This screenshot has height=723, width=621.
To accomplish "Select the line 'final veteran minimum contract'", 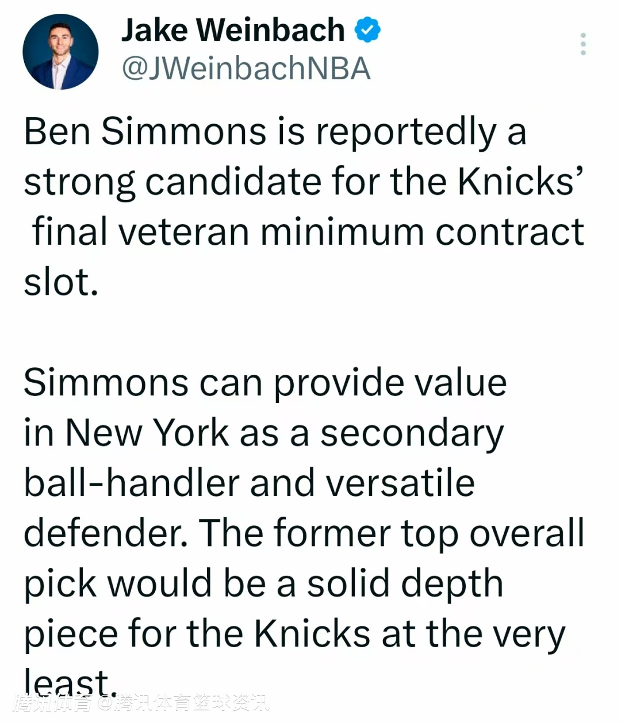I will [x=308, y=232].
